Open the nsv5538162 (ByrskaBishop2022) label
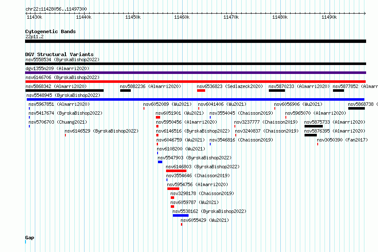The height and width of the screenshot is (252, 378). coord(209,211)
